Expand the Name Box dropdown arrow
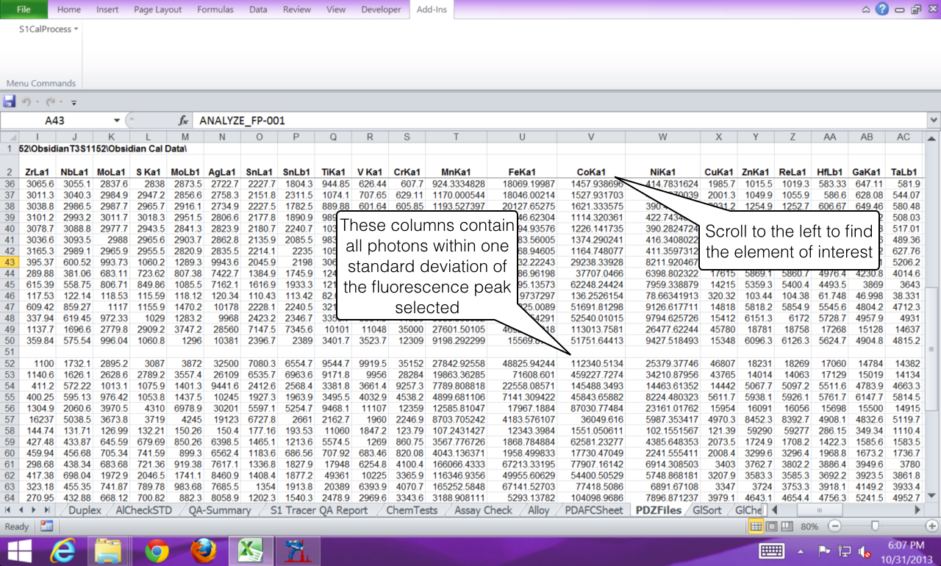Screen dimensions: 941x566 [x=116, y=121]
